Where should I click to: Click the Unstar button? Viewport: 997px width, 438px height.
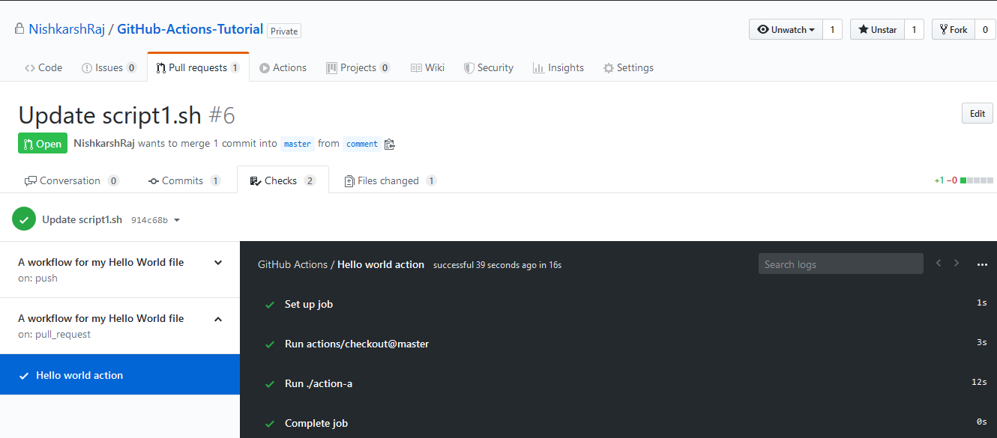click(877, 29)
